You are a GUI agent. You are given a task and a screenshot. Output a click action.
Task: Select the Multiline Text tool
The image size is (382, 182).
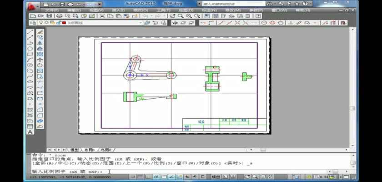point(30,132)
